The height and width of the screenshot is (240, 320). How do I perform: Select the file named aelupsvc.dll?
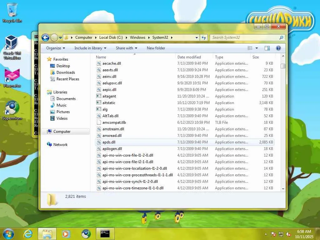(x=112, y=83)
